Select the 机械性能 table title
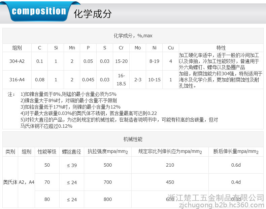This screenshot has height=209, width=266. point(133,139)
